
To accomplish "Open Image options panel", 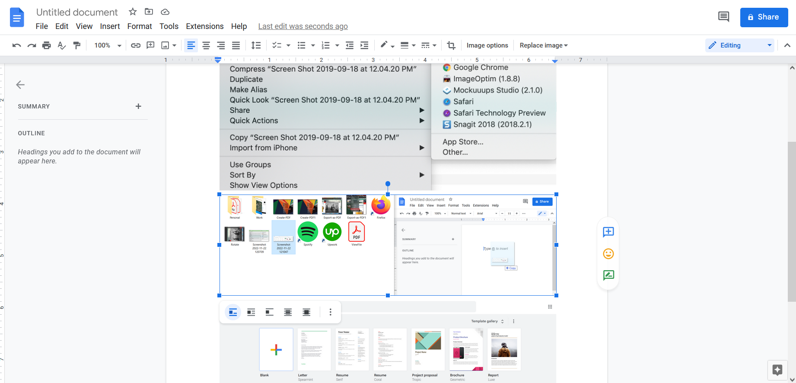I will 487,45.
